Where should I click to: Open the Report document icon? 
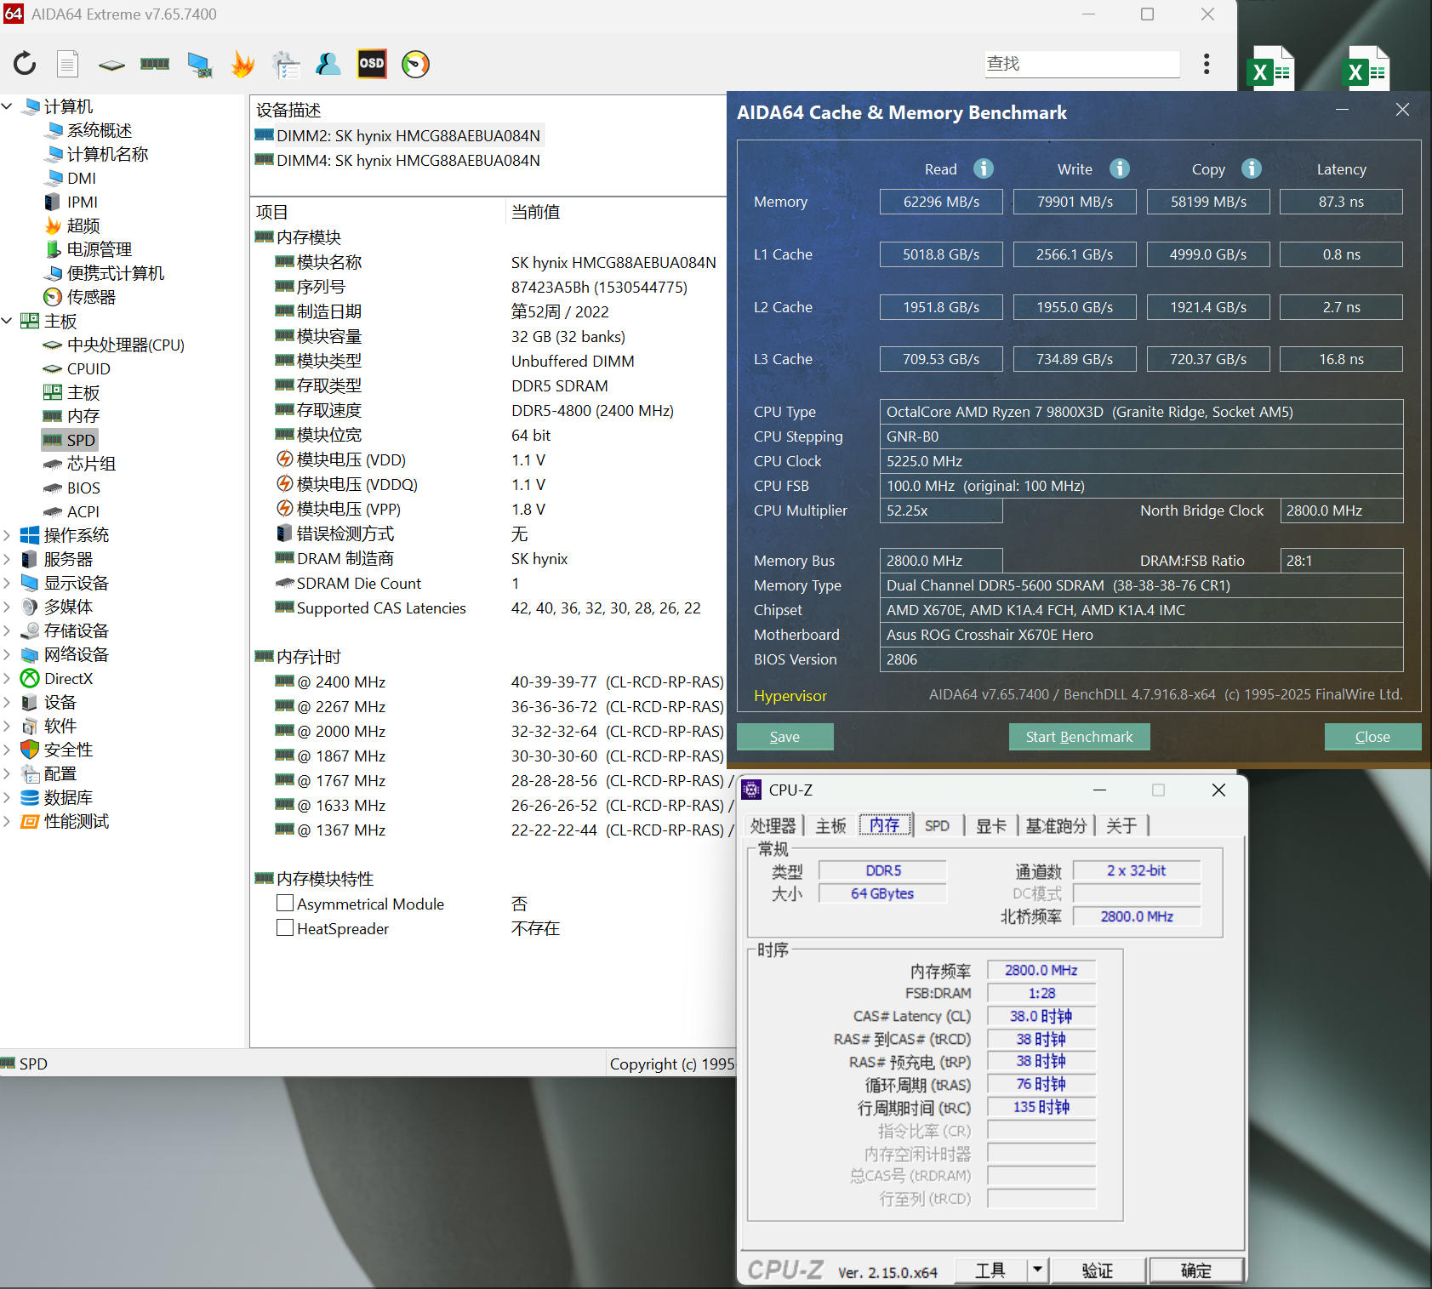point(68,64)
